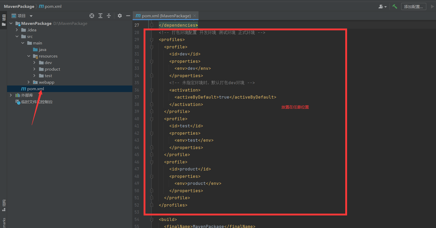Toggle fold marker at <profile> line 46
Screen dimensions: 436x228
tap(151, 162)
